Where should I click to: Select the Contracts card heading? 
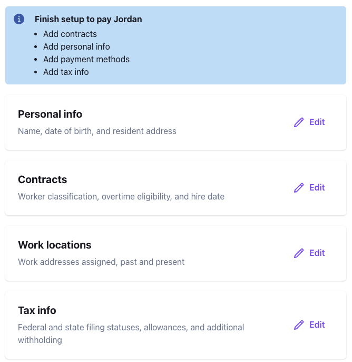[43, 179]
